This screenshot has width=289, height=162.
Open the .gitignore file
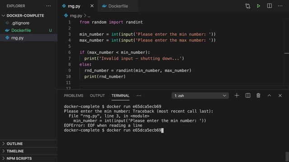[x=20, y=23]
